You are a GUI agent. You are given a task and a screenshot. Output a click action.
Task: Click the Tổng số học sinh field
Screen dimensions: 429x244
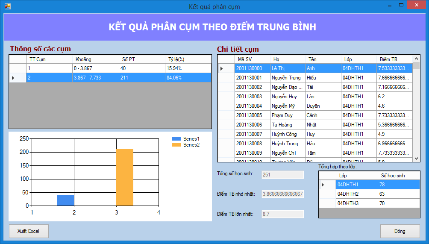[x=282, y=175]
